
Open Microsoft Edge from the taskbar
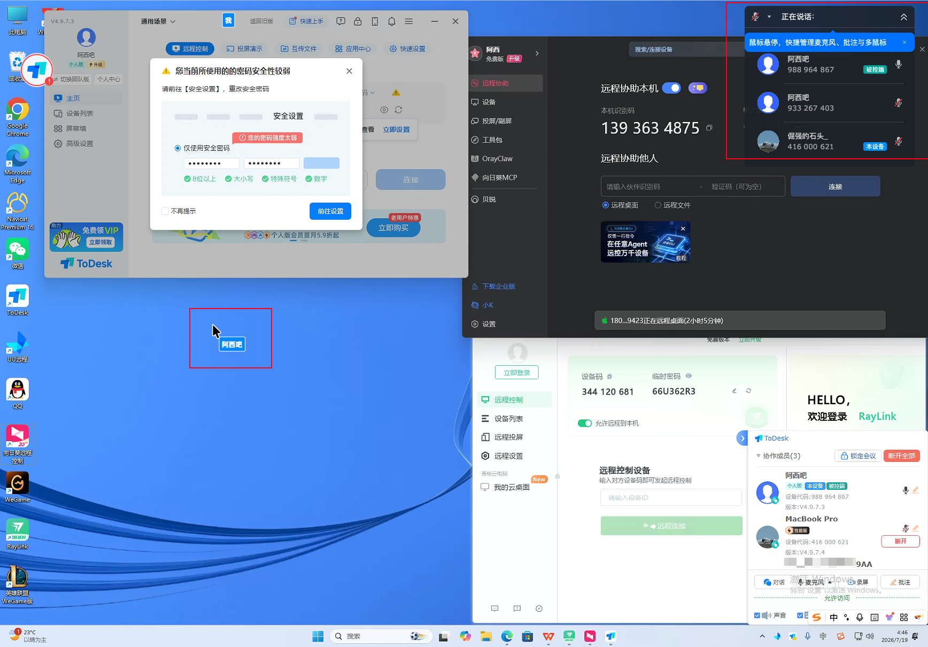(x=507, y=636)
